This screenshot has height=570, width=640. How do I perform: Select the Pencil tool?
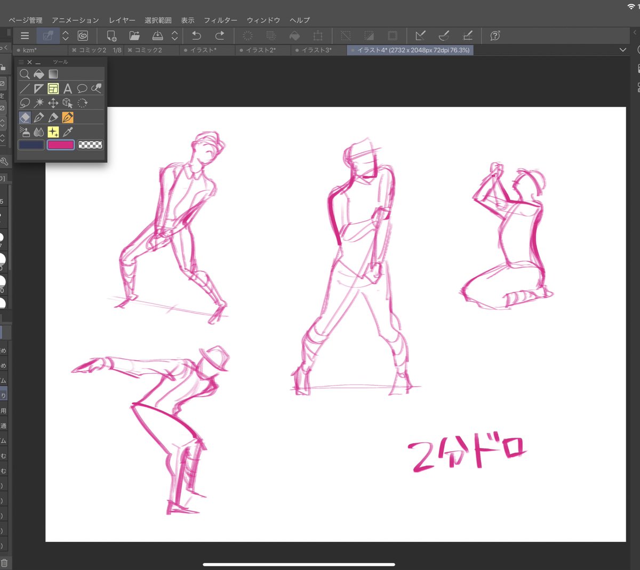(x=53, y=117)
